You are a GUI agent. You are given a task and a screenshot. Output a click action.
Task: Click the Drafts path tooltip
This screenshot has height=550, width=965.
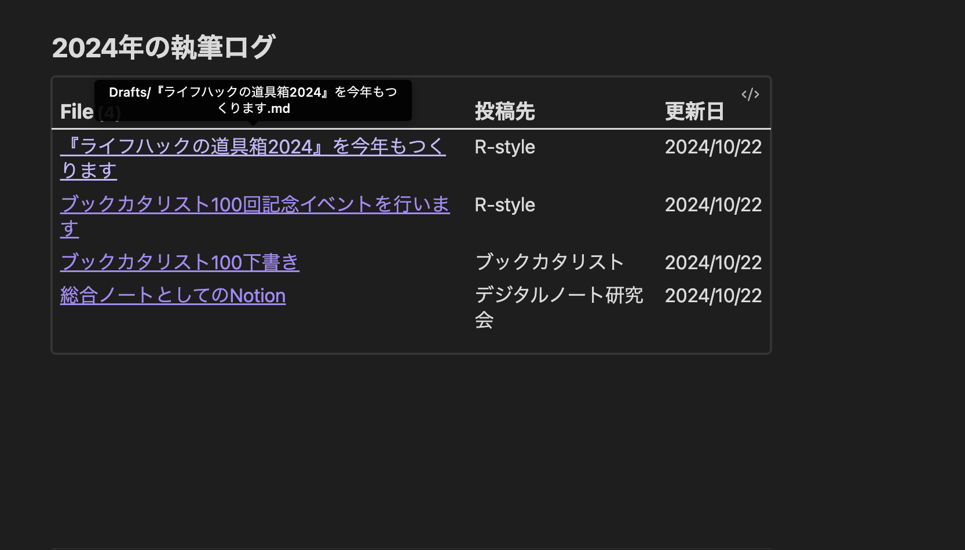click(253, 100)
